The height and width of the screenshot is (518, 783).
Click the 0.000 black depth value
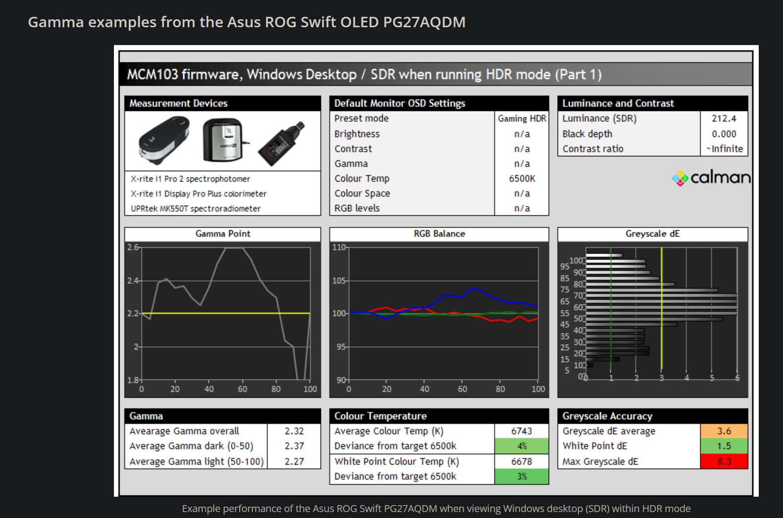pos(724,134)
